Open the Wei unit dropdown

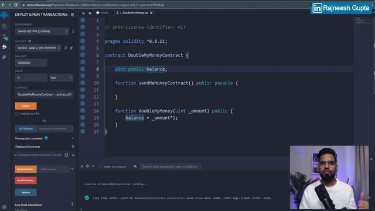61,78
